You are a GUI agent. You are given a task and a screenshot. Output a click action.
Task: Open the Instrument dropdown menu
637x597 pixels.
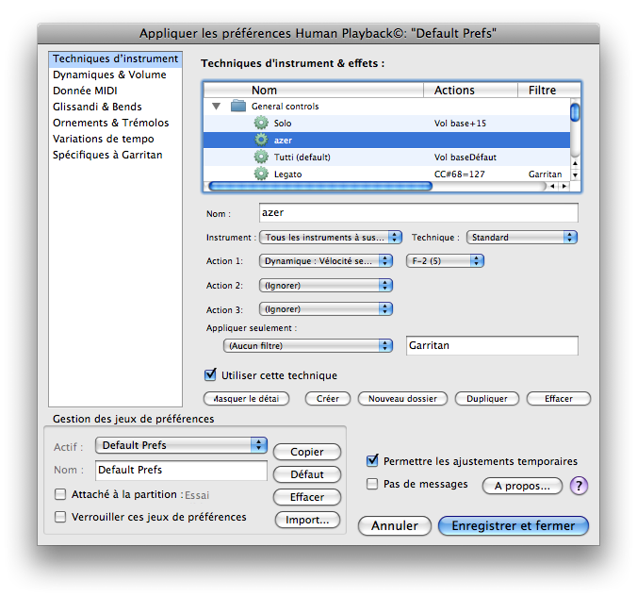tap(332, 238)
